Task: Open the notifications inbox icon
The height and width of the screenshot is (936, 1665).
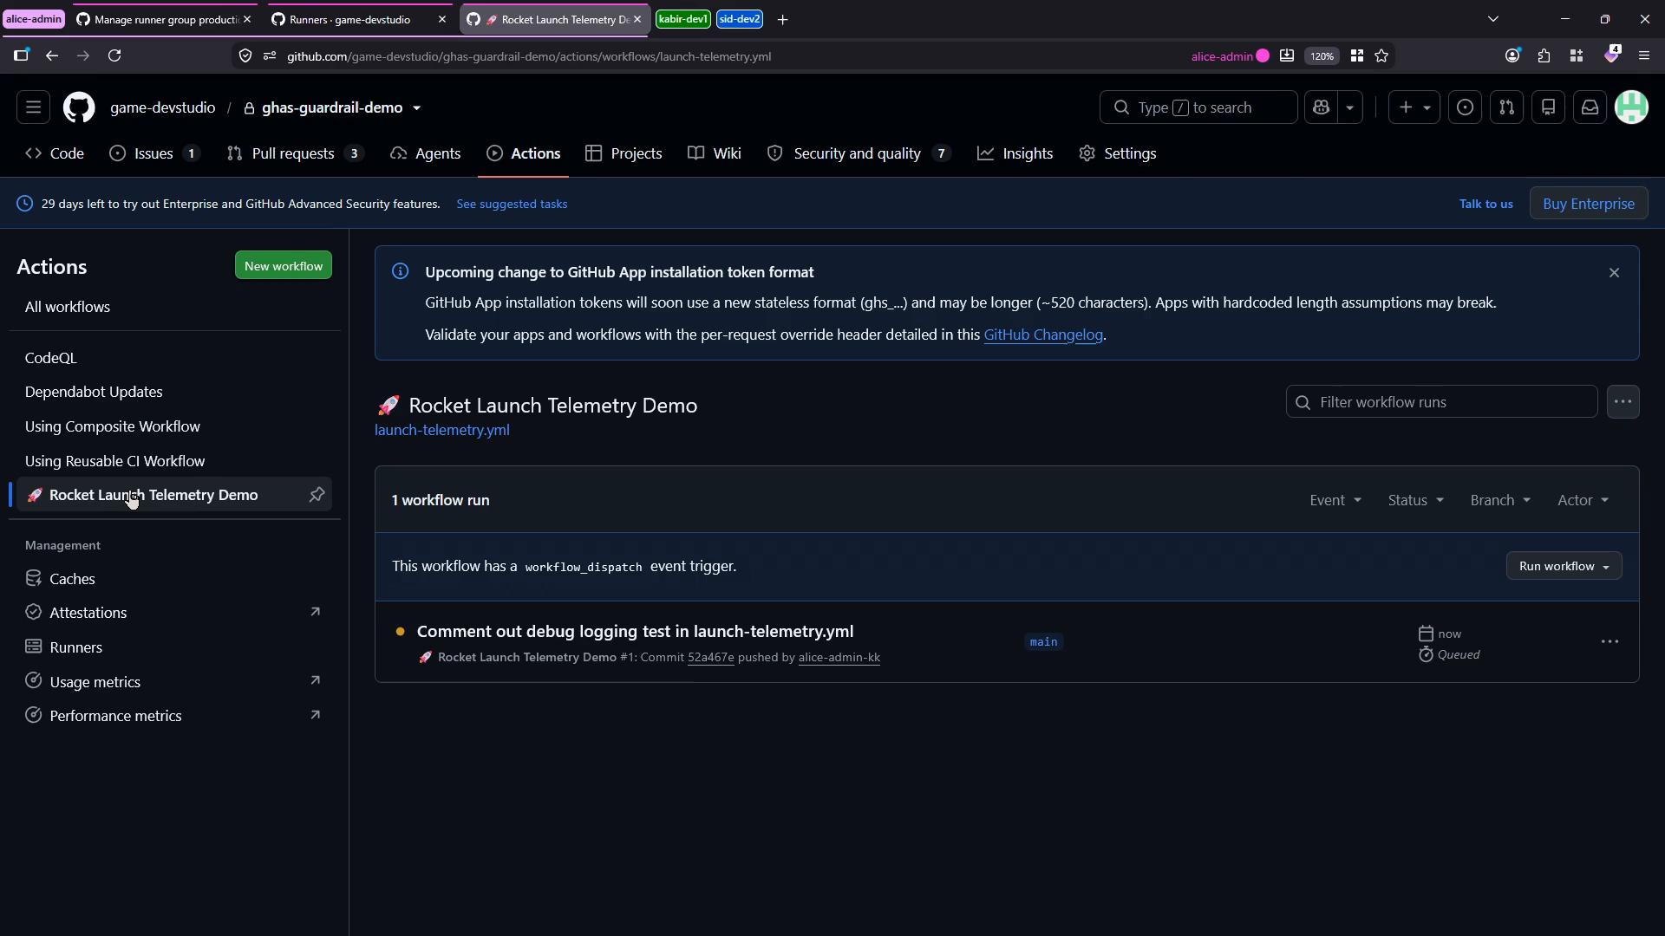Action: point(1590,107)
